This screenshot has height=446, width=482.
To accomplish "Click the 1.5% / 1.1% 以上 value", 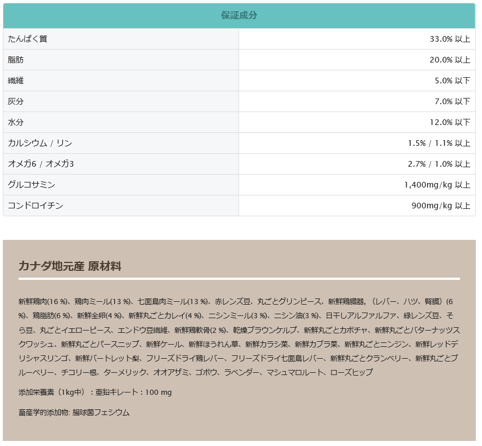I will pos(439,143).
